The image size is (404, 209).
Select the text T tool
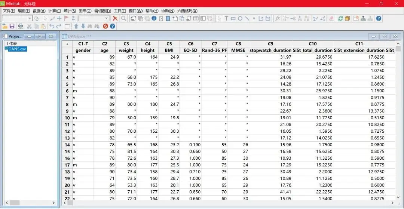click(x=226, y=18)
